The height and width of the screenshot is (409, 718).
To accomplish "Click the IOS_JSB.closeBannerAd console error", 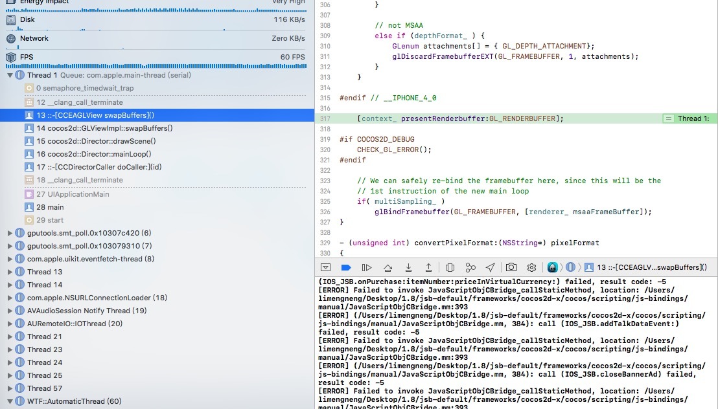I will tap(511, 374).
